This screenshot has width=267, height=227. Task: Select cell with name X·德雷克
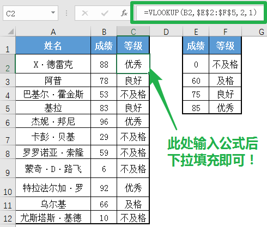tap(53, 64)
